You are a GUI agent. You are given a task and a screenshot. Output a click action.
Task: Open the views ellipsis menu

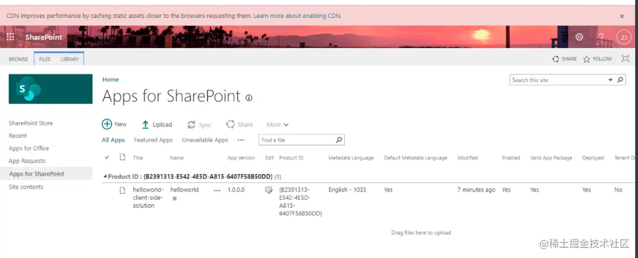[241, 140]
